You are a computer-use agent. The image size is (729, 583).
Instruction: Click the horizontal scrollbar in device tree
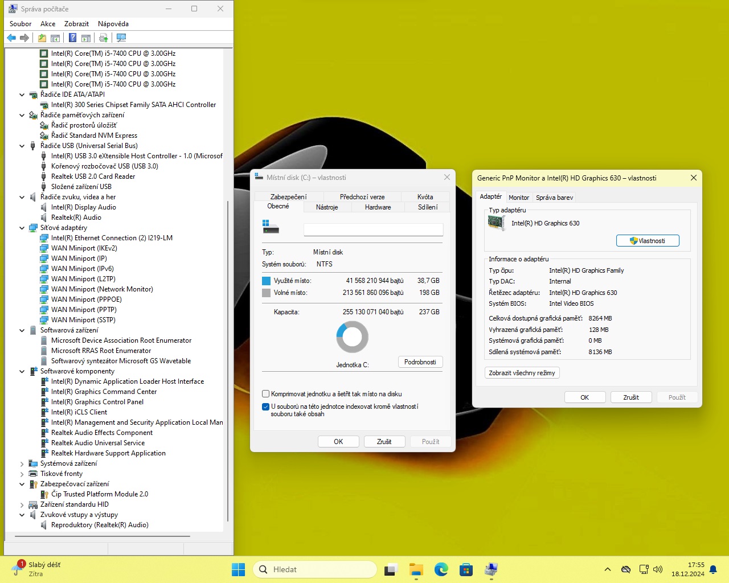103,536
